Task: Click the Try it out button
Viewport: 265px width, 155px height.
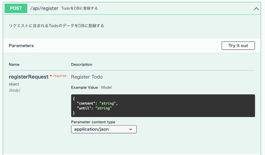Action: pos(238,46)
